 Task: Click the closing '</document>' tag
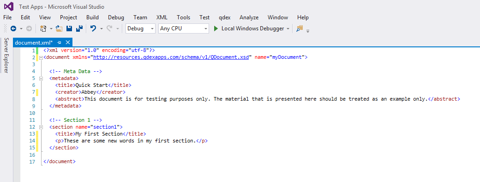(x=60, y=162)
